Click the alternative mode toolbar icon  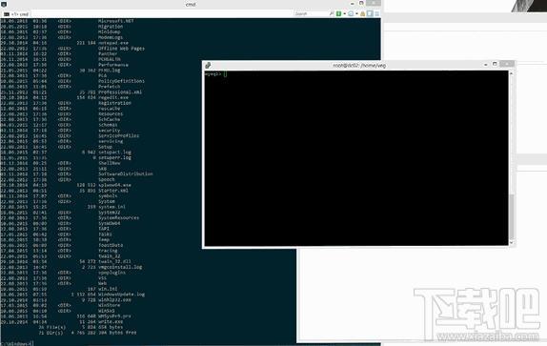point(370,13)
